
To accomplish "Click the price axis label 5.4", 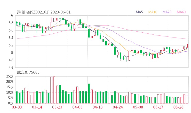I will coord(11,38).
